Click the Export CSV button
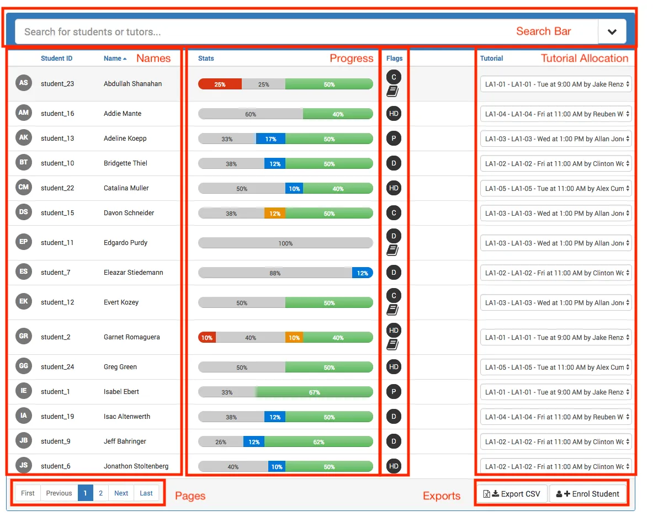The height and width of the screenshot is (527, 653). (x=512, y=494)
